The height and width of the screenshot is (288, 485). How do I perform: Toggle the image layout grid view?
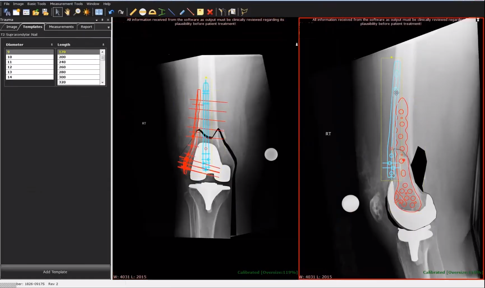pyautogui.click(x=99, y=12)
